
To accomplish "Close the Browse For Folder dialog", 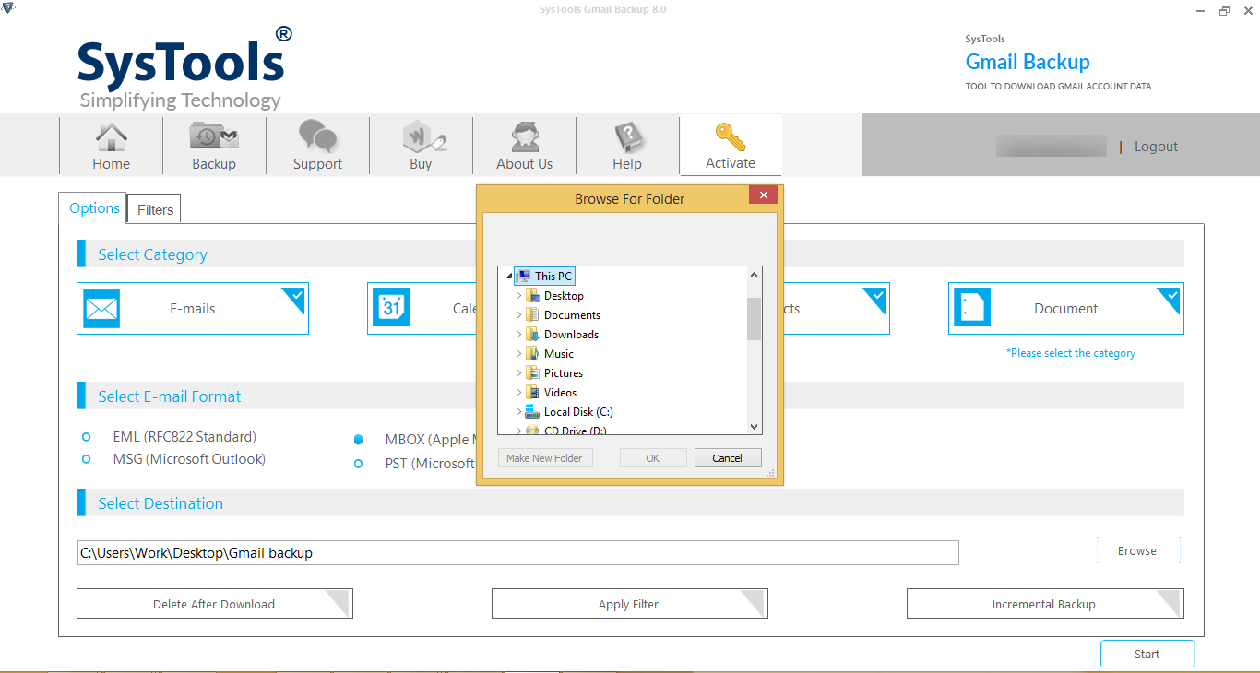I will click(762, 195).
